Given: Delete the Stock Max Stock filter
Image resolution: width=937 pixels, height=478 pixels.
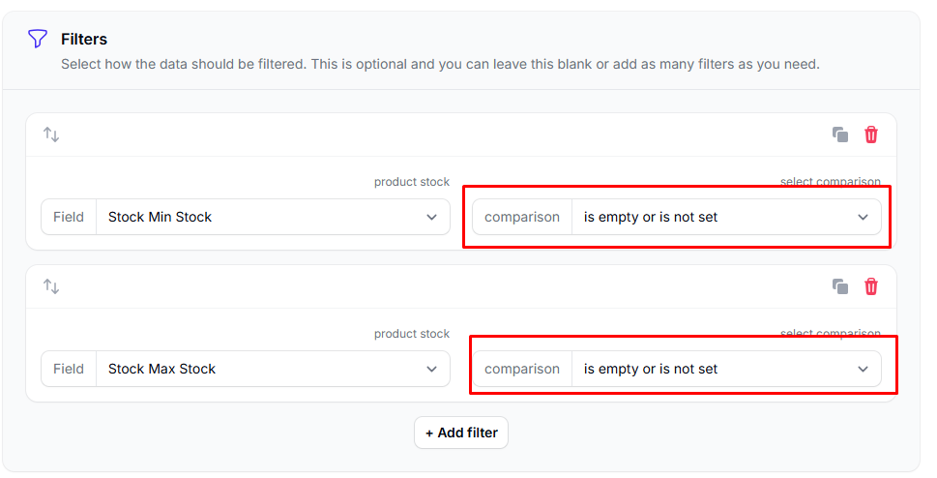Looking at the screenshot, I should (871, 286).
